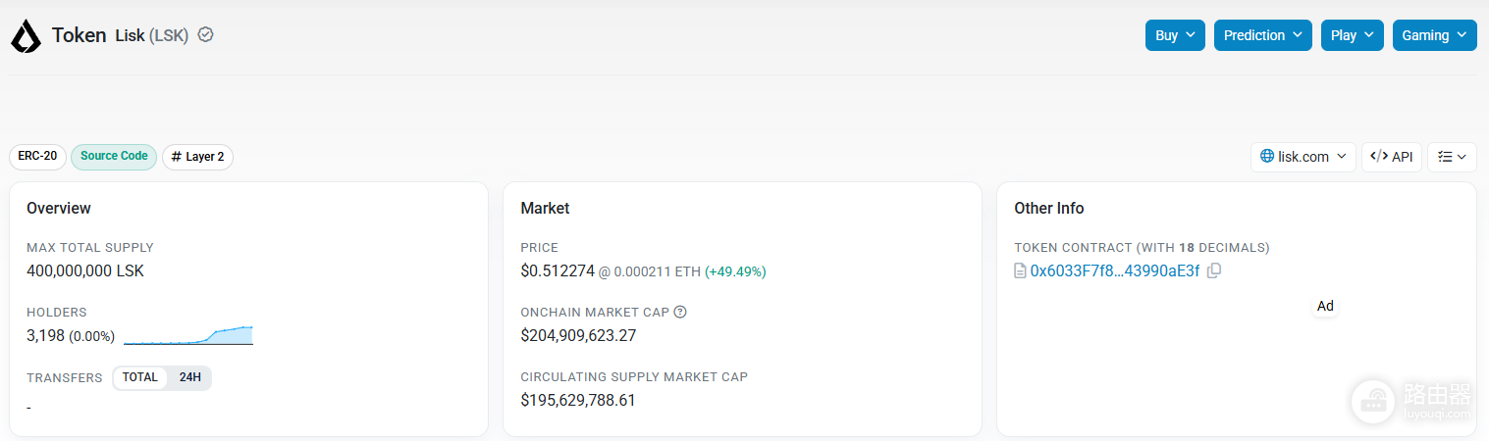Open the Source Code tag

(114, 157)
